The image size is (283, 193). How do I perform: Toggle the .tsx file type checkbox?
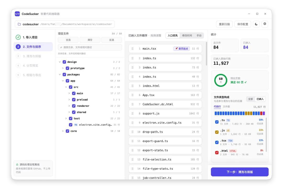[217, 142]
